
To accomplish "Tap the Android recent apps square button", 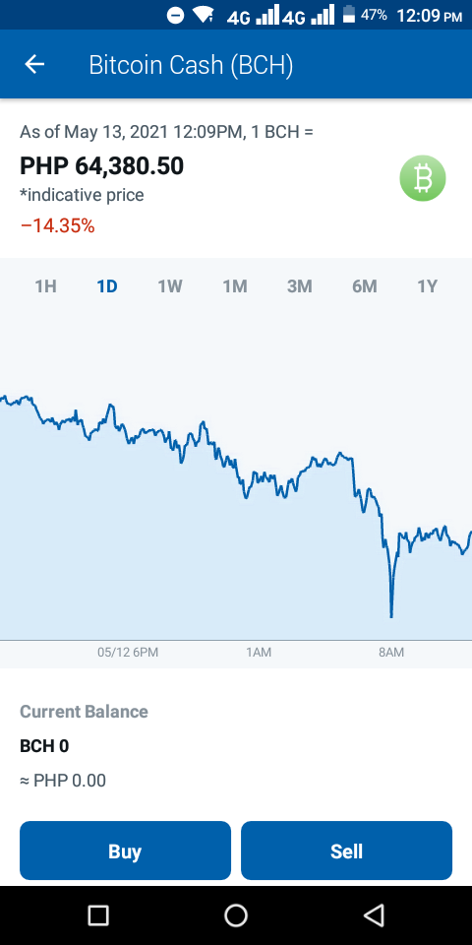I will [x=98, y=915].
